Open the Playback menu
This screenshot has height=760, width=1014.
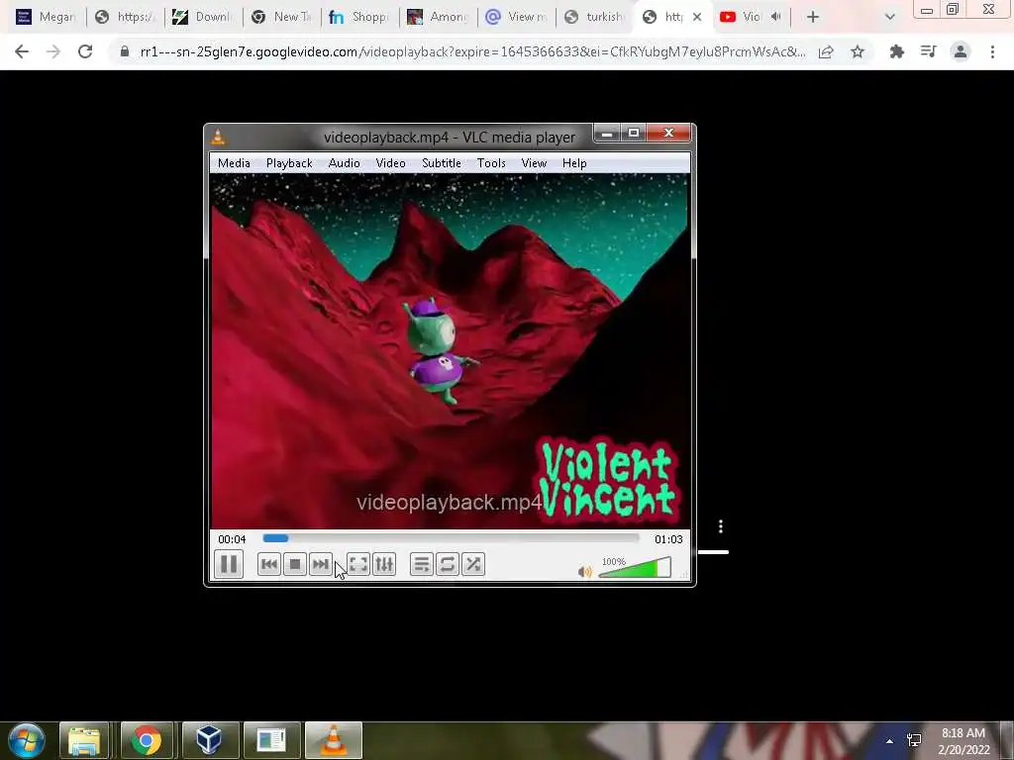289,163
